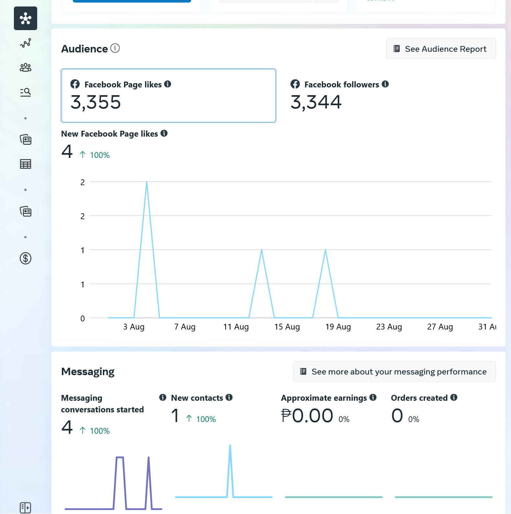
Task: Click the info icon beside Audience heading
Action: [x=115, y=48]
